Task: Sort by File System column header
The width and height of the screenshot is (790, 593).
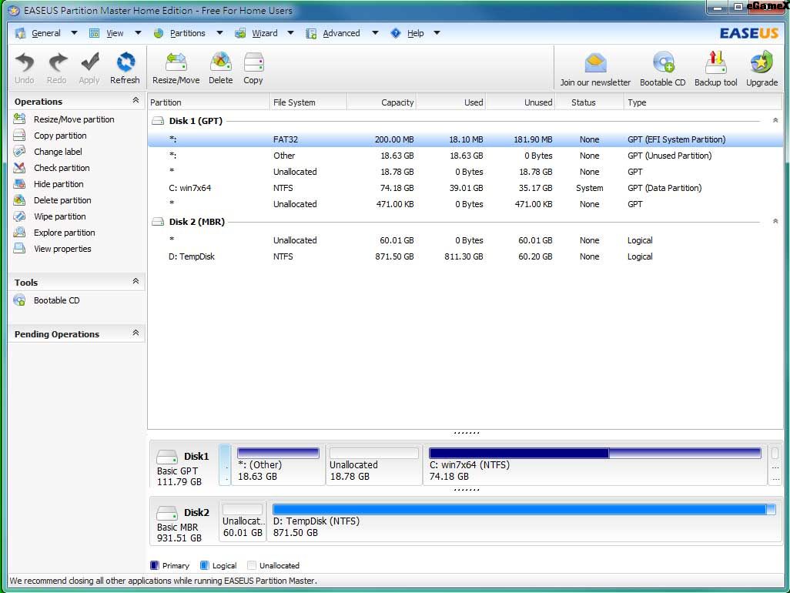Action: click(x=308, y=102)
